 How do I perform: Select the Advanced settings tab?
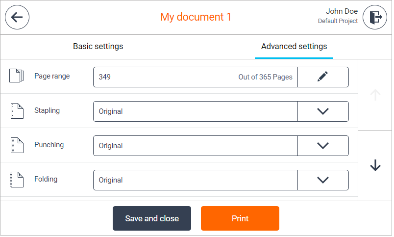(x=294, y=47)
